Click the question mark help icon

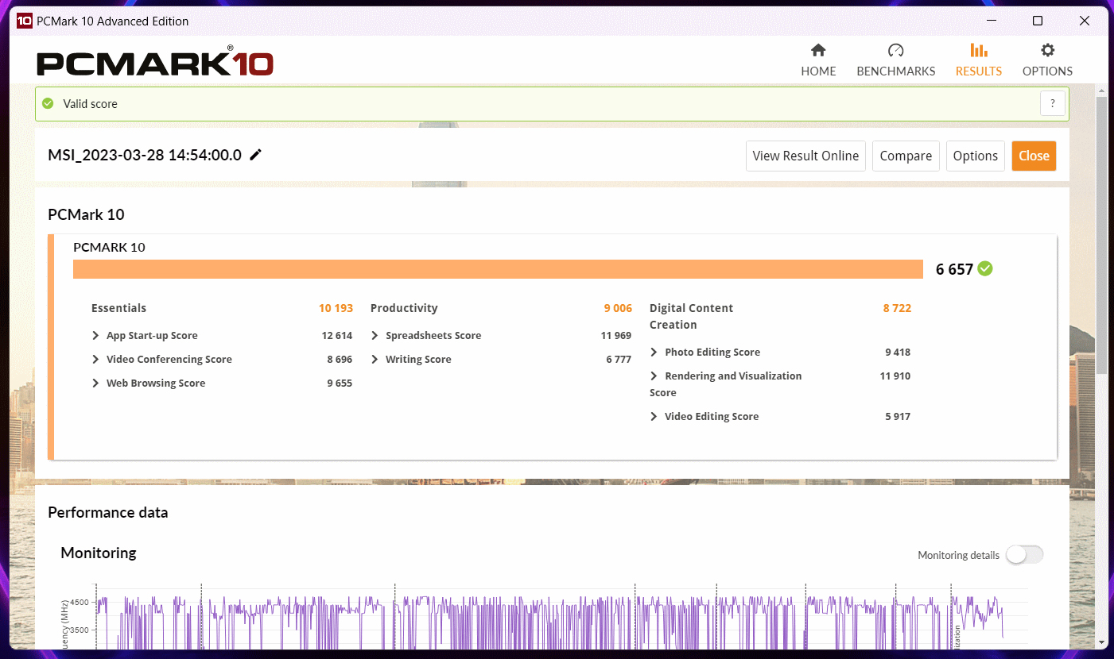click(1052, 103)
